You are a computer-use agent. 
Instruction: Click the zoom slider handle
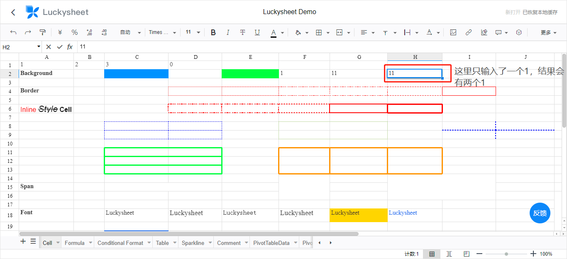pyautogui.click(x=506, y=254)
